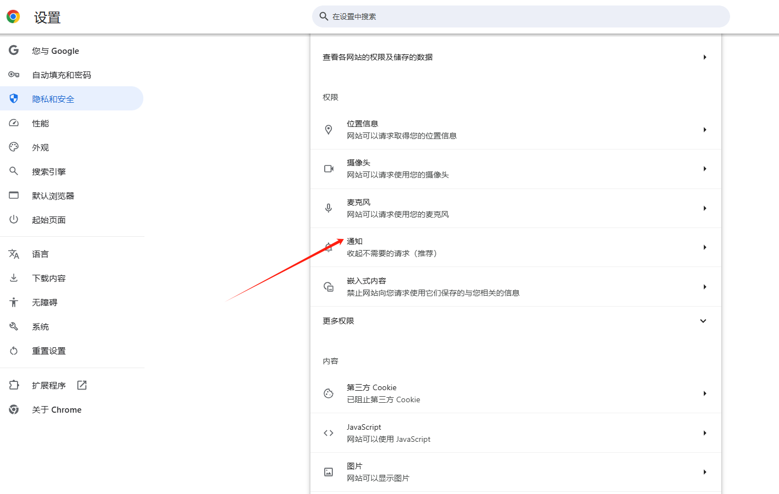Open arrow for 位置信息 row
779x494 pixels.
tap(705, 130)
